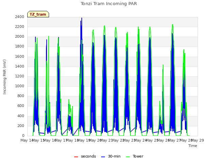Select the 200 y-axis tick label

[x=21, y=126]
